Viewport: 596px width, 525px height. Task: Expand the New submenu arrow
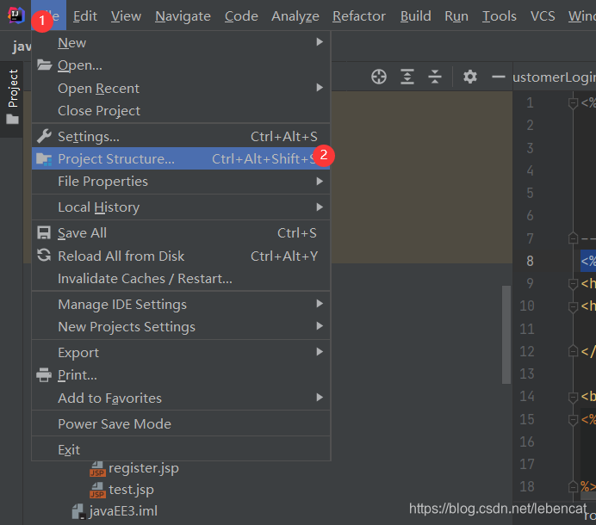320,42
